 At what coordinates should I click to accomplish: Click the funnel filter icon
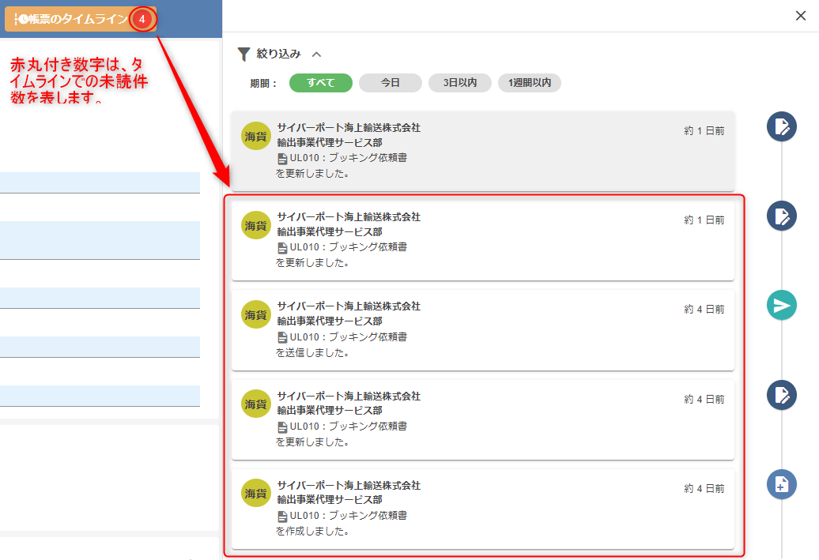(x=243, y=54)
